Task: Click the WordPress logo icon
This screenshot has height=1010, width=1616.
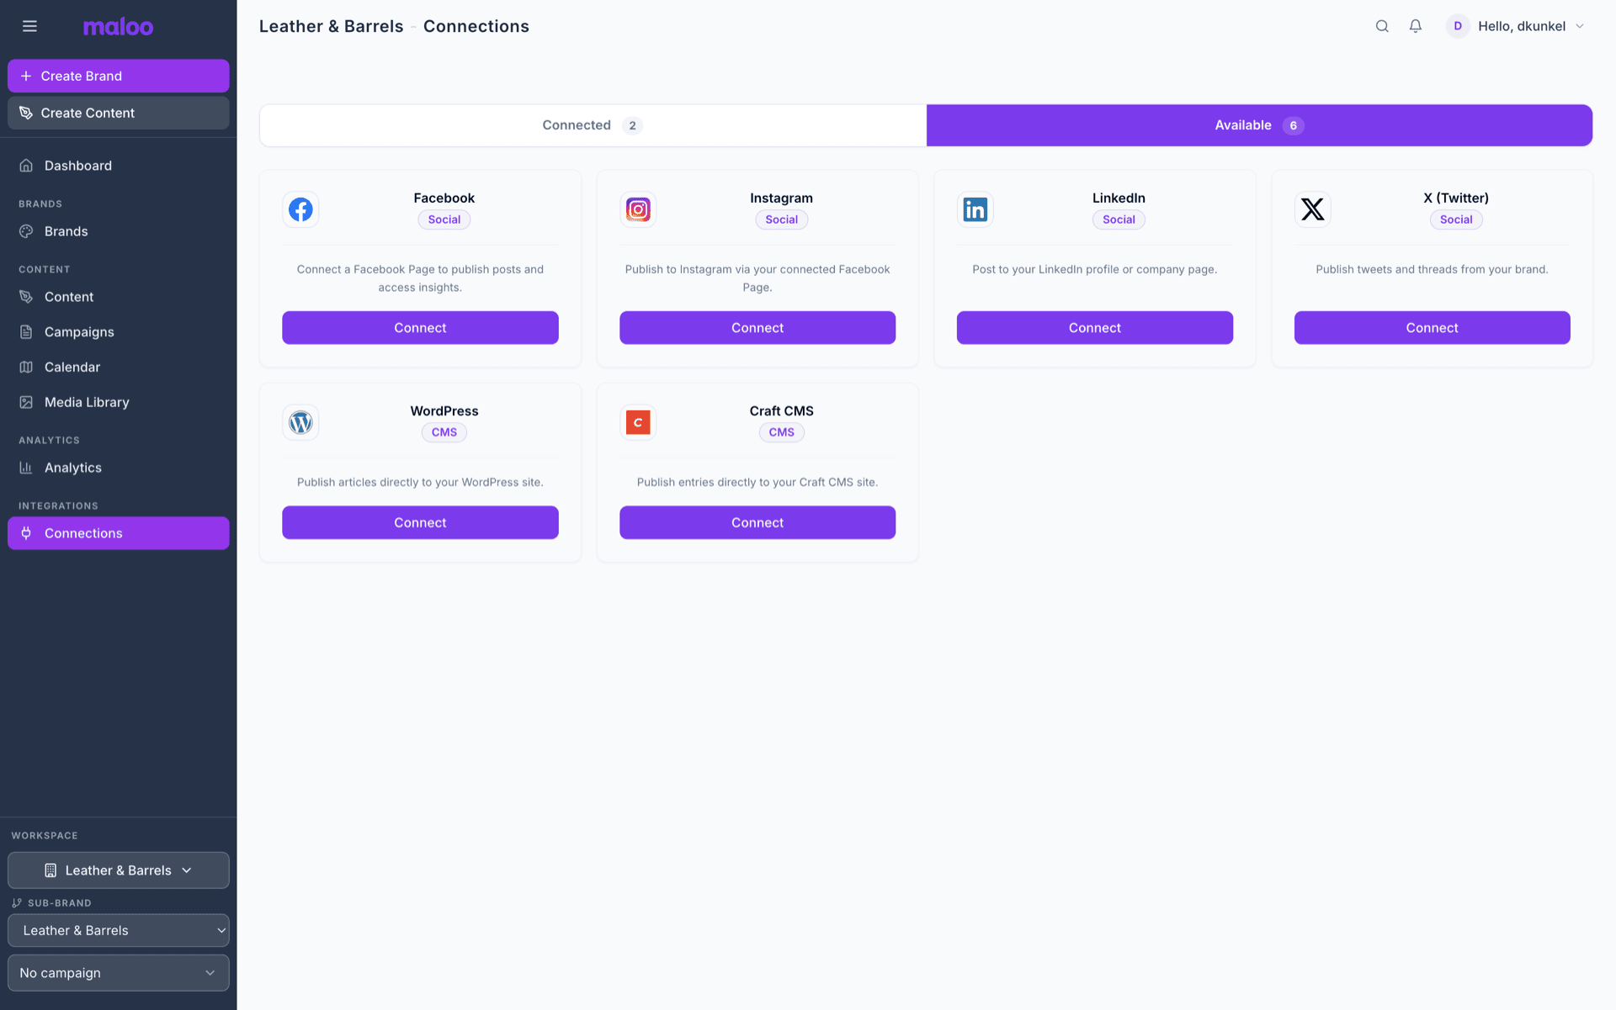Action: pyautogui.click(x=300, y=422)
